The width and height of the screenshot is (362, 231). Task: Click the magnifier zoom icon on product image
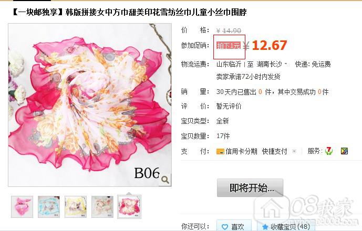165,180
